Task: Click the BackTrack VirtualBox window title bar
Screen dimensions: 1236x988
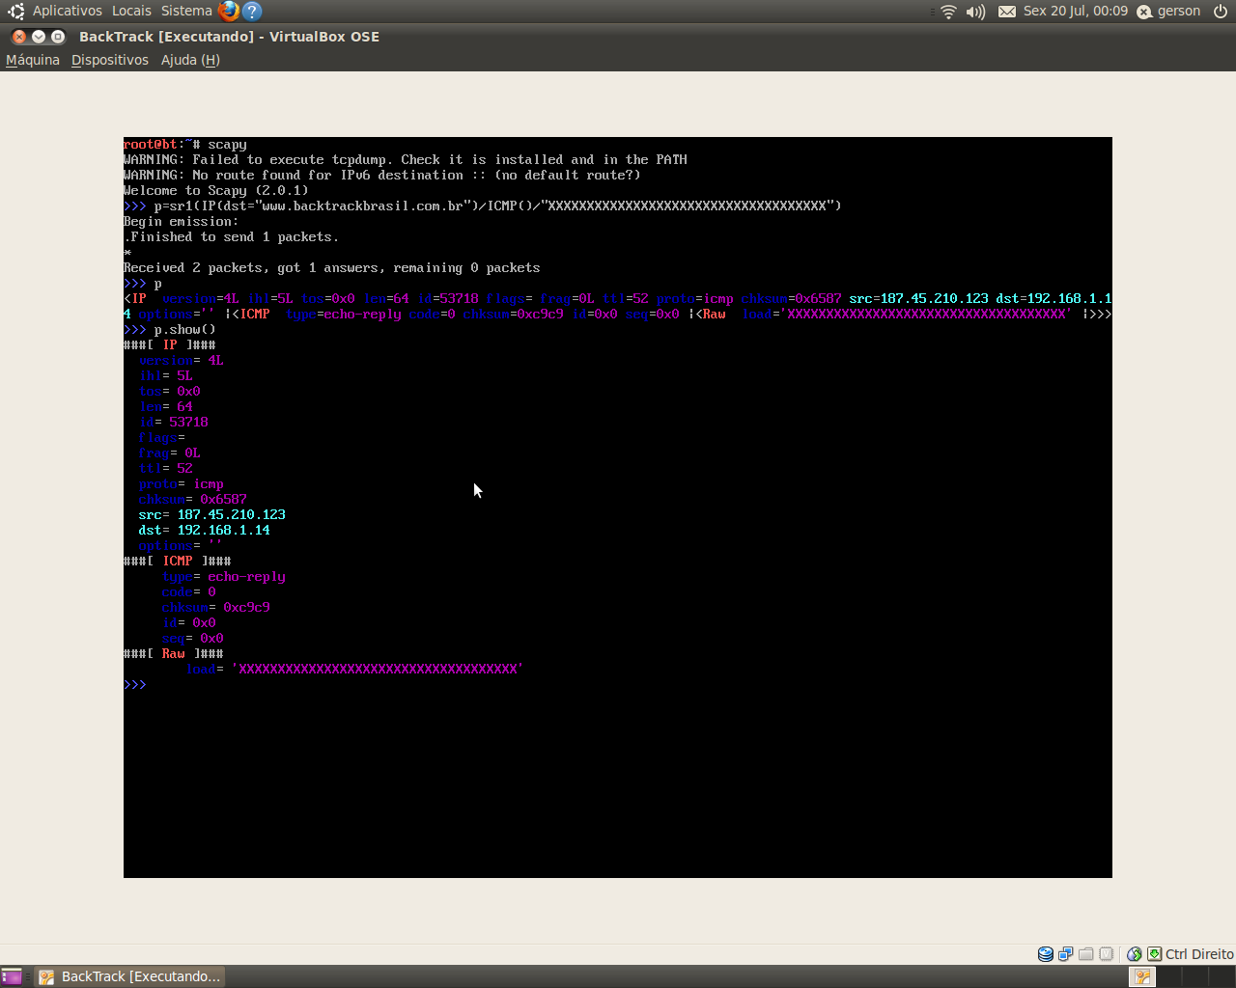Action: [618, 37]
